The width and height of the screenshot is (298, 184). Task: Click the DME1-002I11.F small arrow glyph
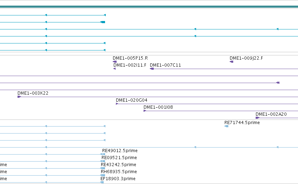pos(115,69)
